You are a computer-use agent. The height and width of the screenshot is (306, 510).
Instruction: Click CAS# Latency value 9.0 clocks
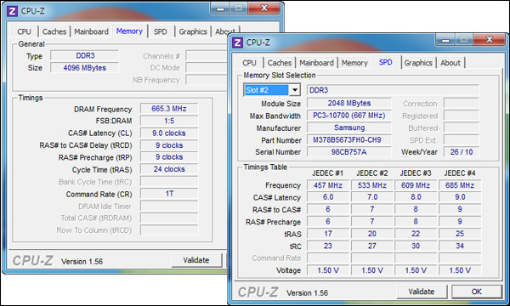coord(169,133)
